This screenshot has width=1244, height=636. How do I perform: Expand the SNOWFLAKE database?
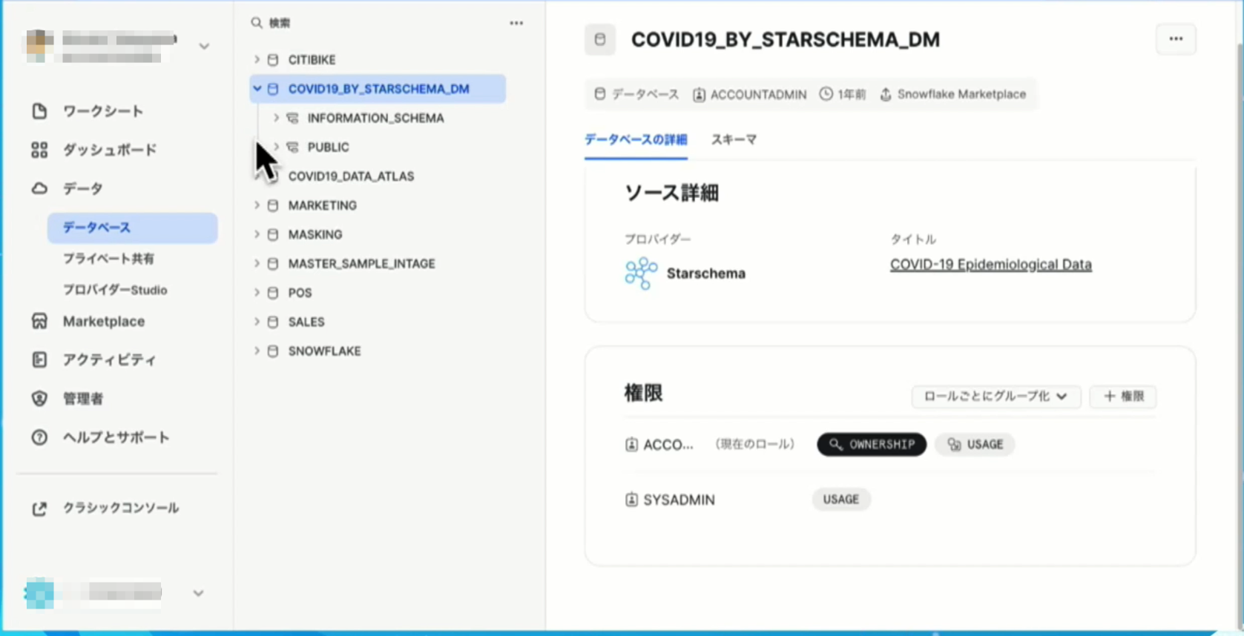pyautogui.click(x=257, y=351)
